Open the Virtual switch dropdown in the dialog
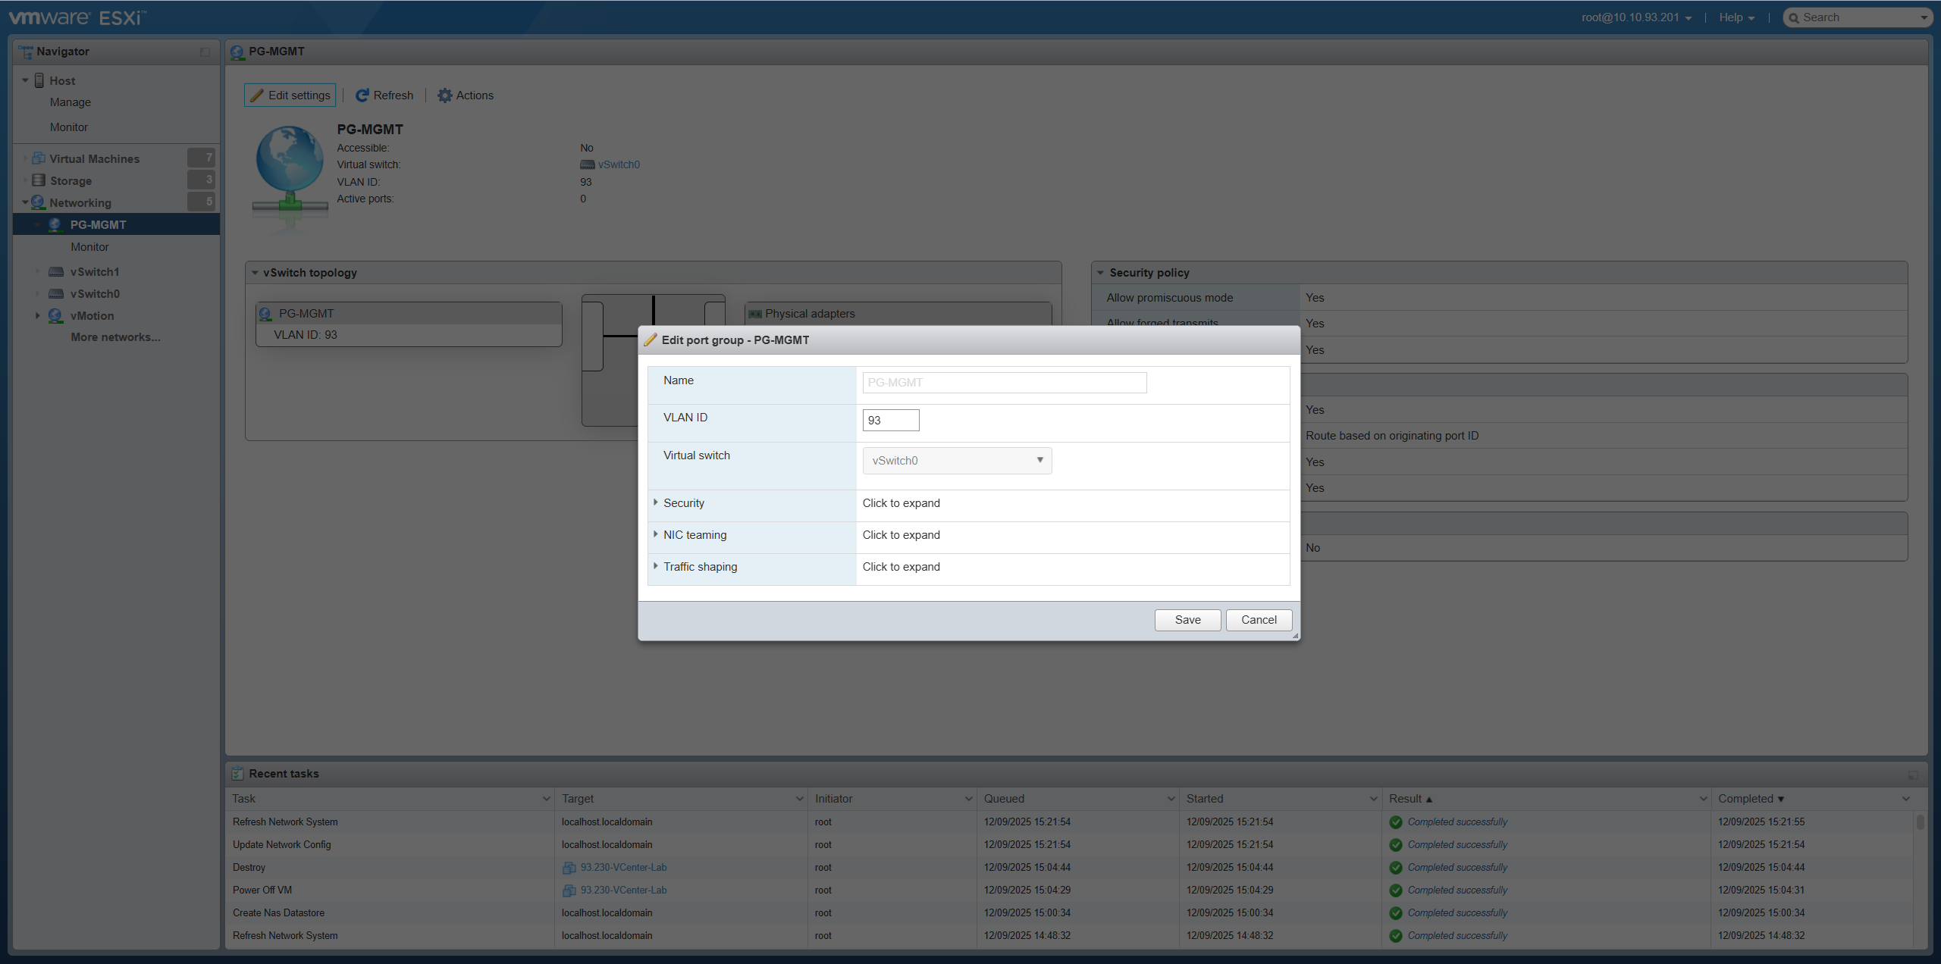 tap(956, 460)
